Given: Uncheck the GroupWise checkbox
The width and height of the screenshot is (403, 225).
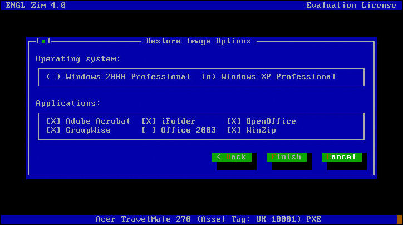Looking at the screenshot, I should [x=53, y=130].
